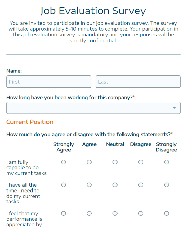The width and height of the screenshot is (187, 228).
Task: Select Strongly Disagree for capable of current tasks
Action: 166,162
